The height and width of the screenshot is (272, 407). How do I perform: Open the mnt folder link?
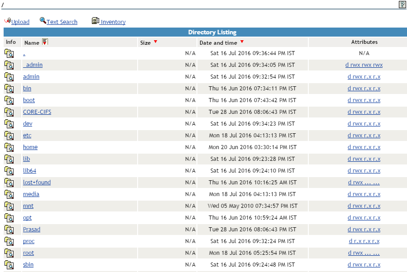tap(28, 206)
